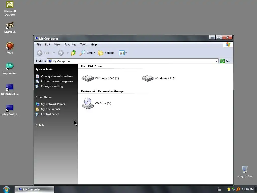
Task: Expand the Details section
Action: pos(40,125)
